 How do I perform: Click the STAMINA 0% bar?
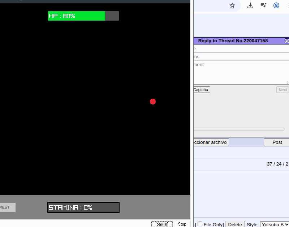tap(83, 207)
